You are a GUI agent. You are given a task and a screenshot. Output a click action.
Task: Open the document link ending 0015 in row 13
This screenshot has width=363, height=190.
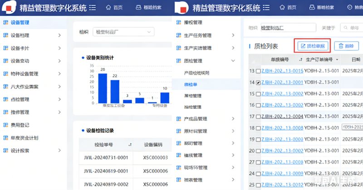(282, 71)
